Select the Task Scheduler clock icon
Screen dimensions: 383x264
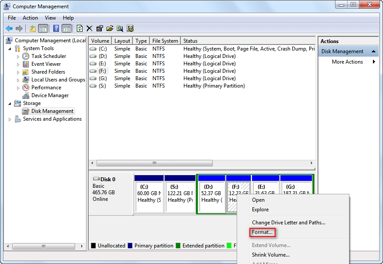tap(26, 56)
